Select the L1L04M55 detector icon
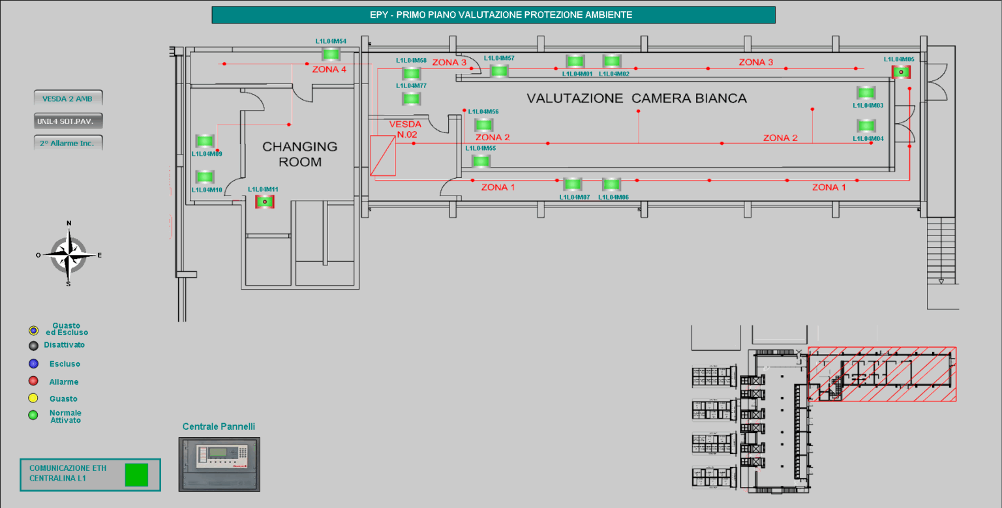This screenshot has width=1002, height=508. pos(481,160)
